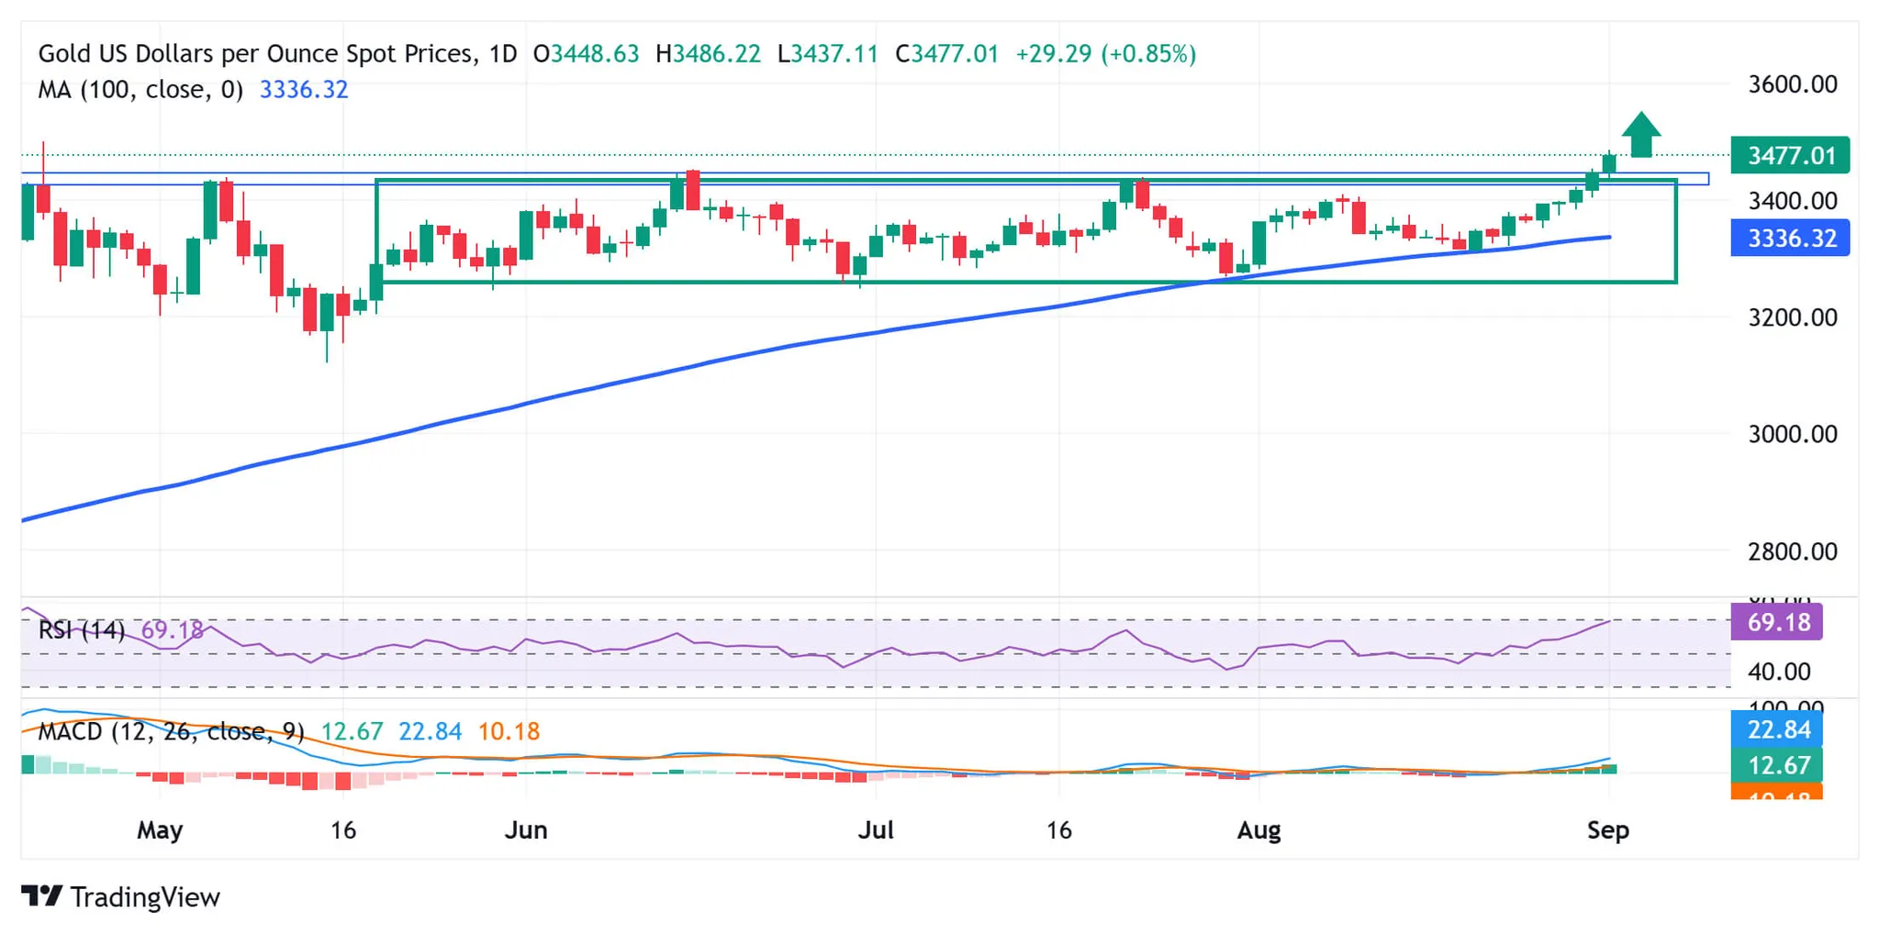Click the blue 3336.32 MA price tag

[1788, 238]
